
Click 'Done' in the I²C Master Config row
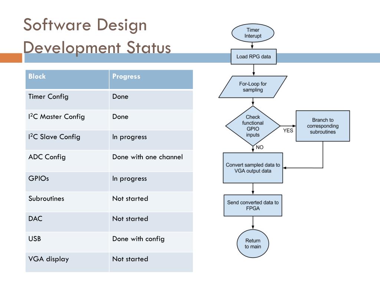pyautogui.click(x=151, y=120)
